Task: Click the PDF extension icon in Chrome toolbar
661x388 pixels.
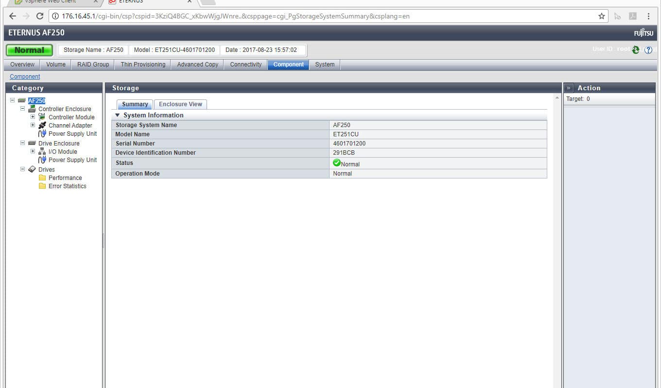Action: pyautogui.click(x=633, y=16)
